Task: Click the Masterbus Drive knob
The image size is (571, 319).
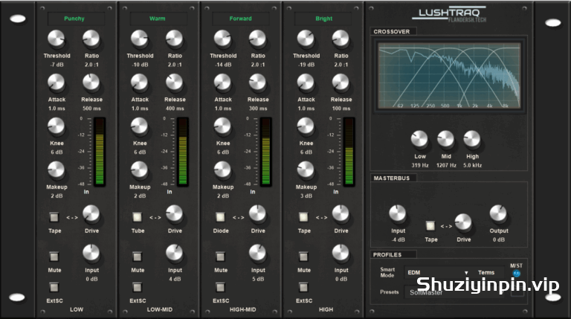Action: click(463, 222)
